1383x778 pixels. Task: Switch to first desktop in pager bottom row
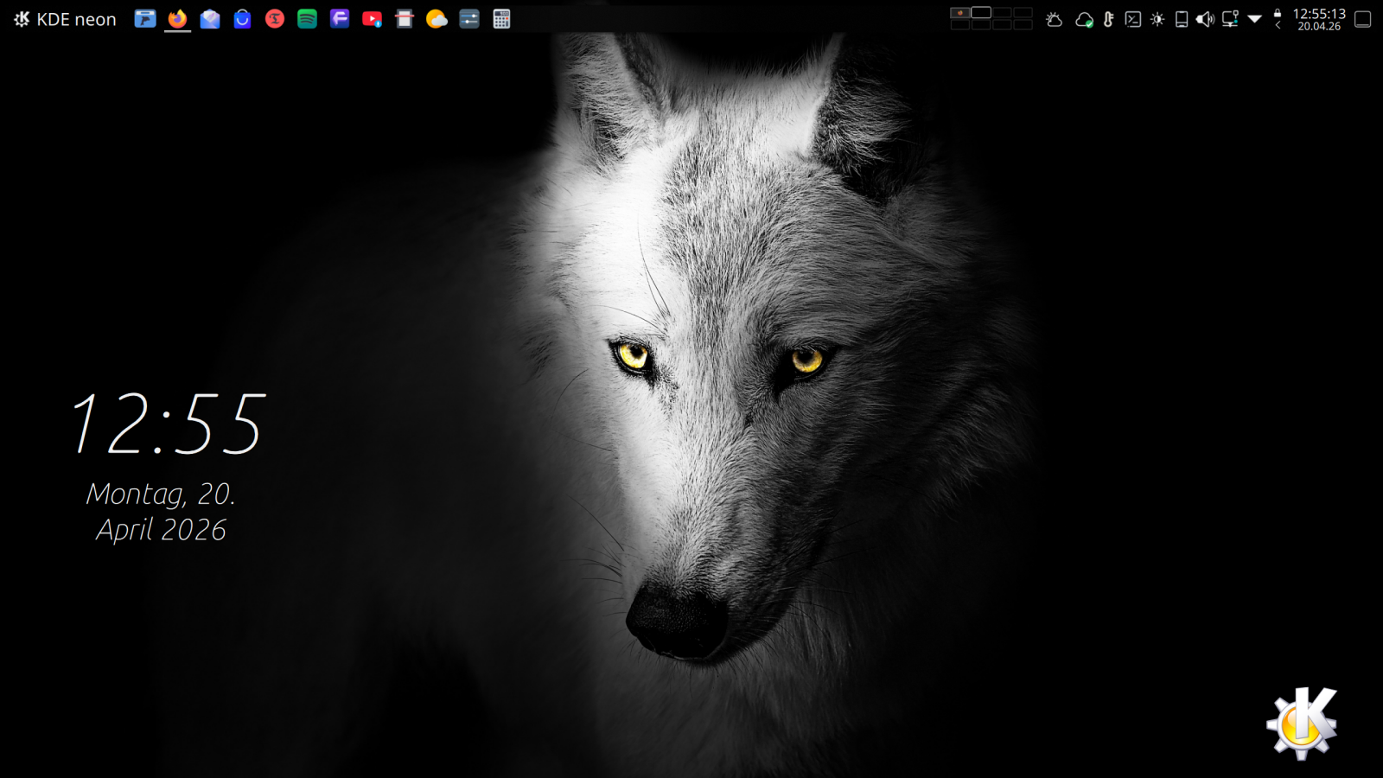960,25
